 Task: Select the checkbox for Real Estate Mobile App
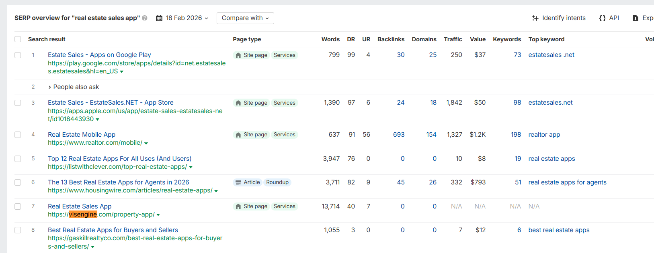pos(18,135)
